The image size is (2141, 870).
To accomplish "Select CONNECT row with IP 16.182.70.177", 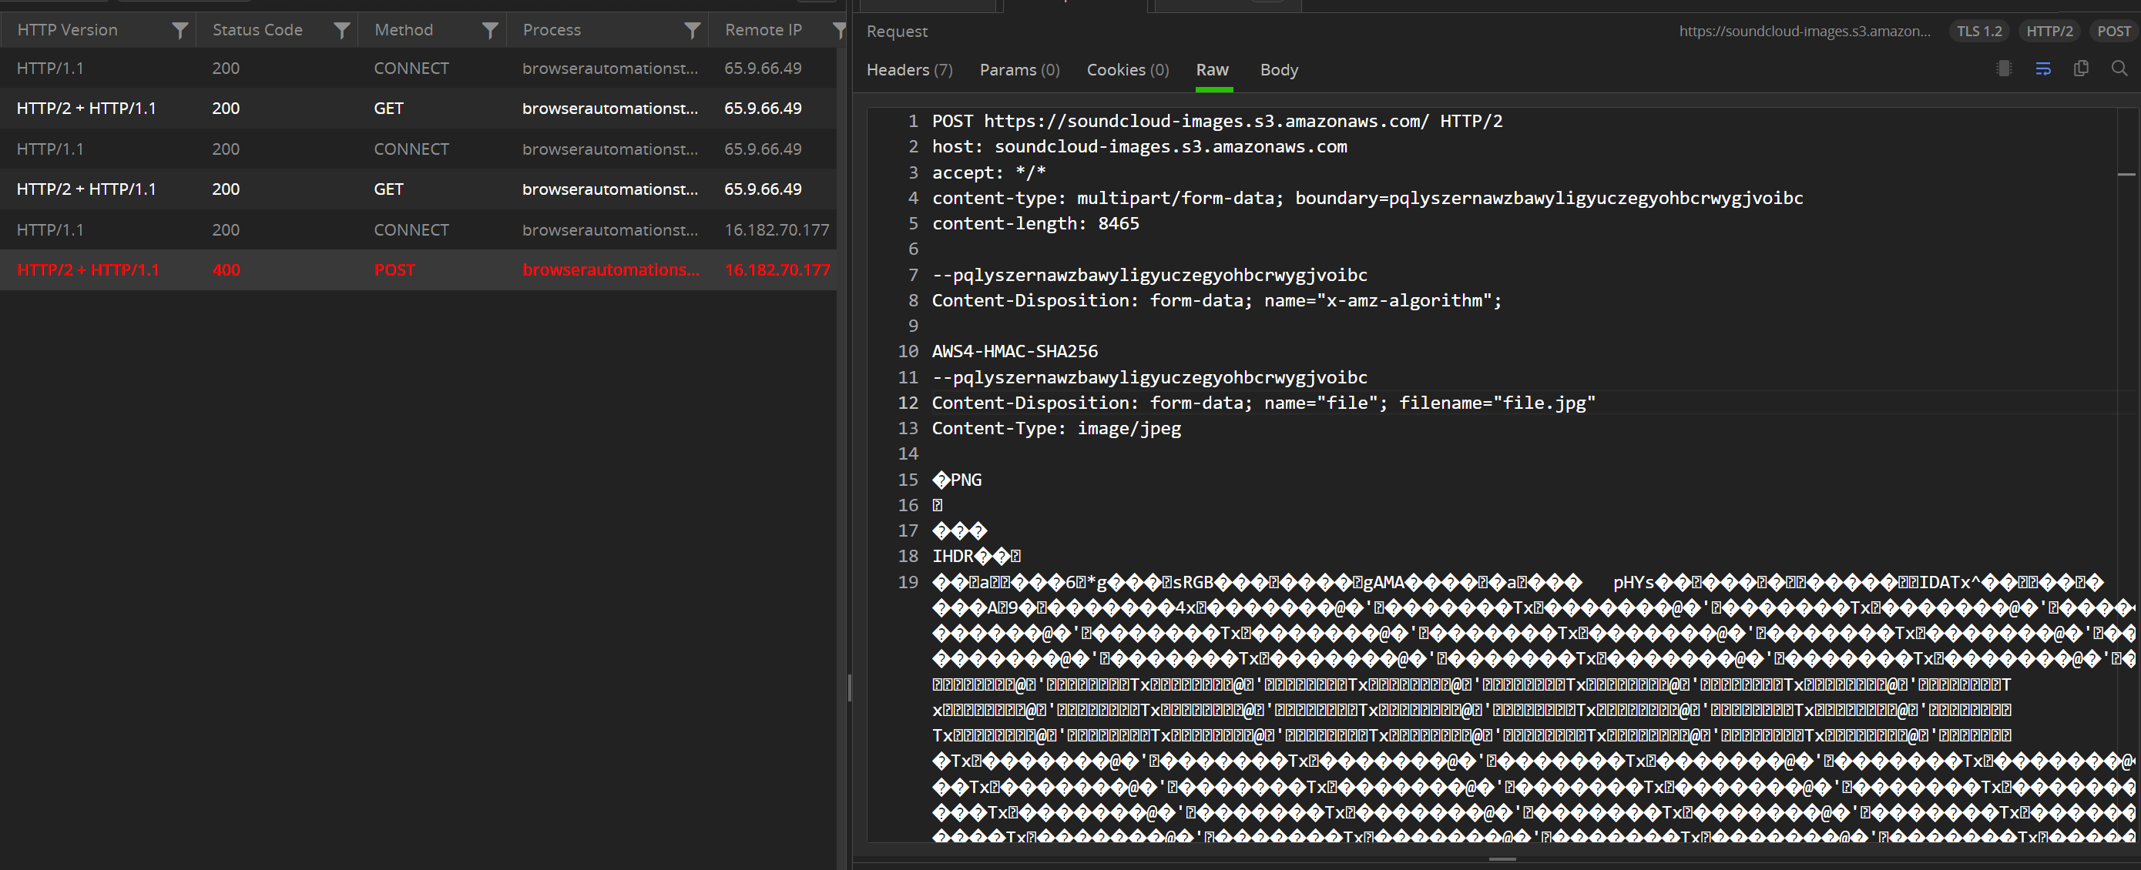I will click(415, 230).
